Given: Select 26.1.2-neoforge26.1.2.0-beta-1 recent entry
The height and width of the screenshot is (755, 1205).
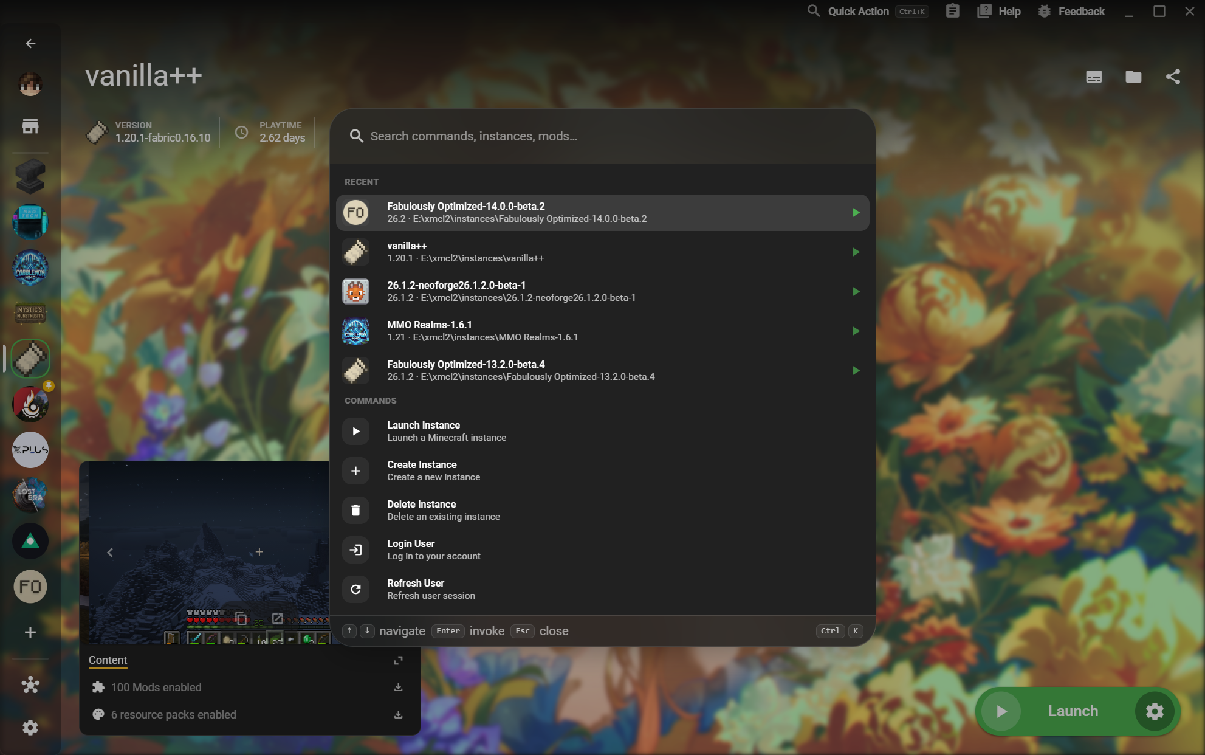Looking at the screenshot, I should tap(602, 292).
